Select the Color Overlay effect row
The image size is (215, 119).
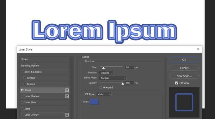[45, 115]
